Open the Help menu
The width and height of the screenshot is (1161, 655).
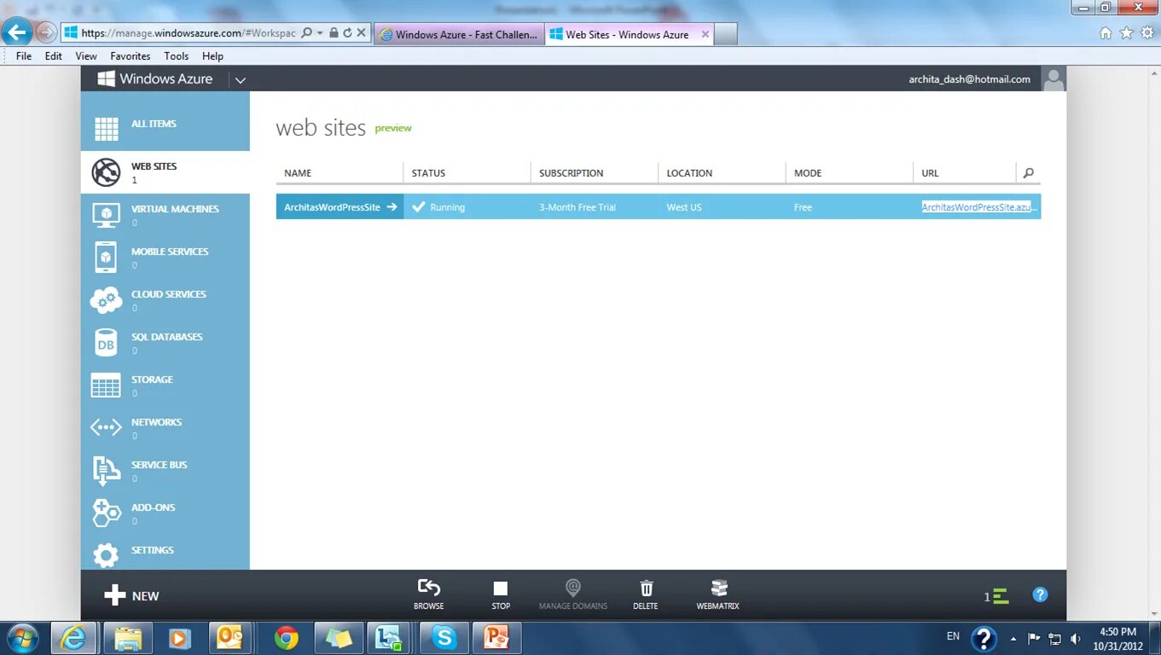(212, 56)
